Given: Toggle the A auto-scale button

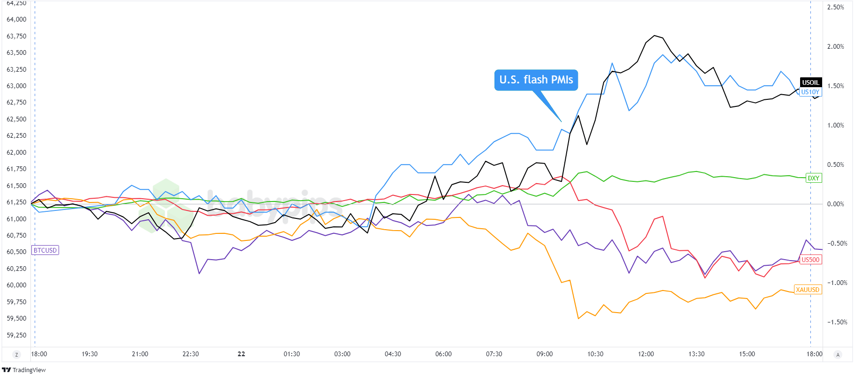Looking at the screenshot, I should (x=838, y=354).
